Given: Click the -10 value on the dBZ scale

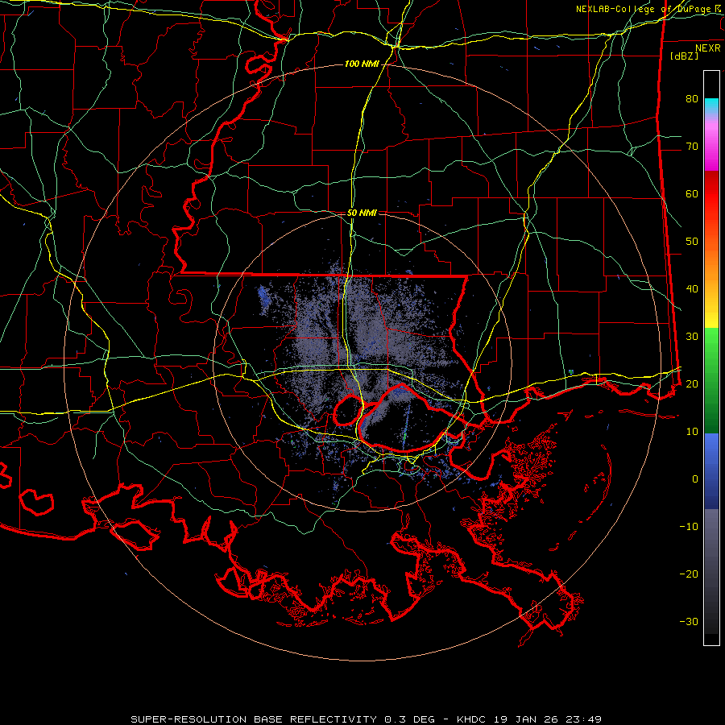Looking at the screenshot, I should (x=689, y=527).
